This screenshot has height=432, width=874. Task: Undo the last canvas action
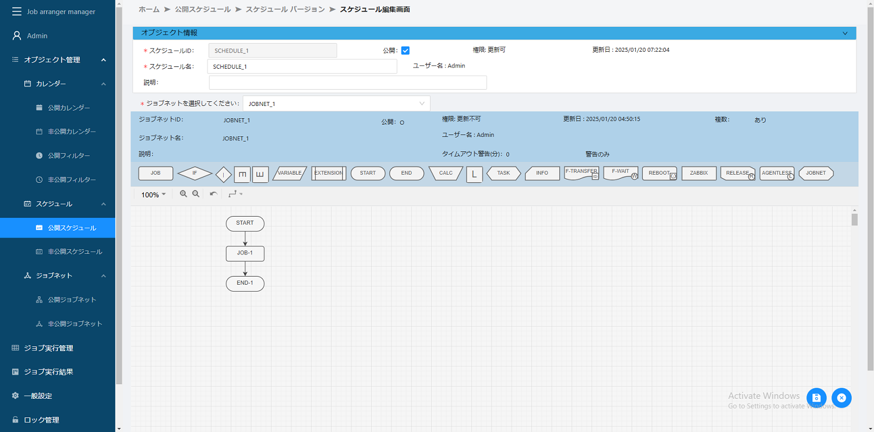213,194
